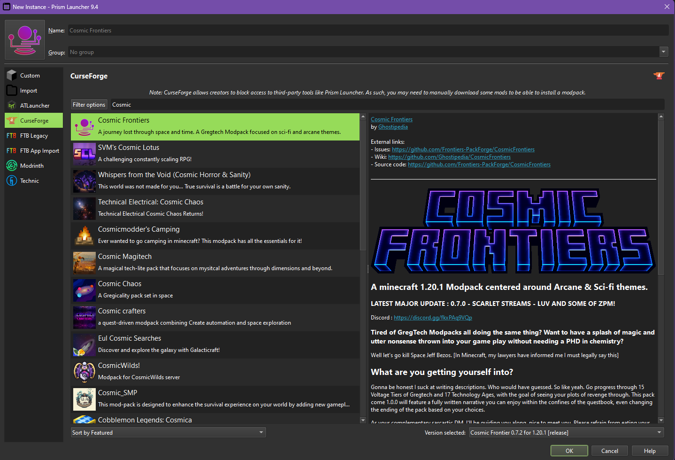The image size is (675, 460).
Task: Select the Import source icon in sidebar
Action: pyautogui.click(x=12, y=91)
